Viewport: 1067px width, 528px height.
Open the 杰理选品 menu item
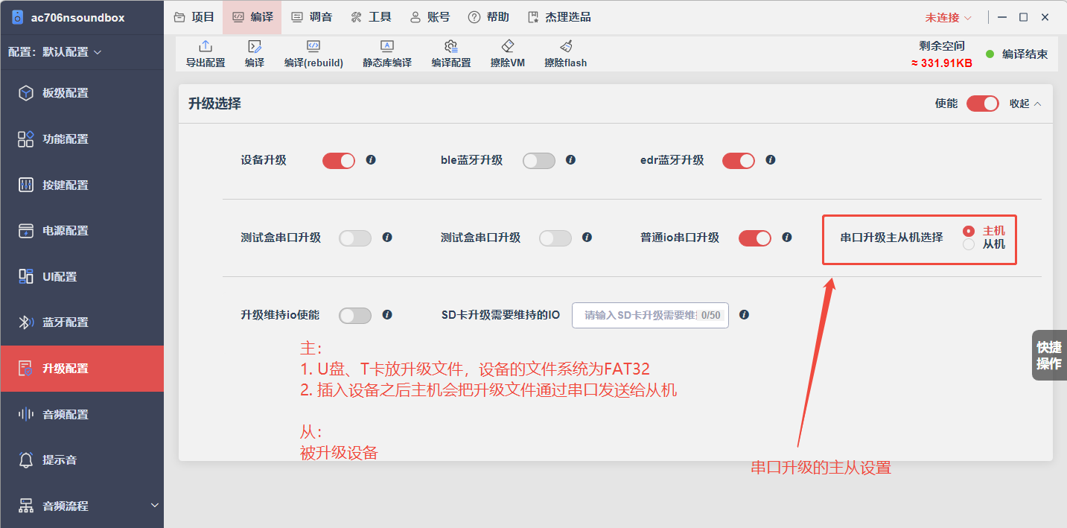[x=559, y=17]
